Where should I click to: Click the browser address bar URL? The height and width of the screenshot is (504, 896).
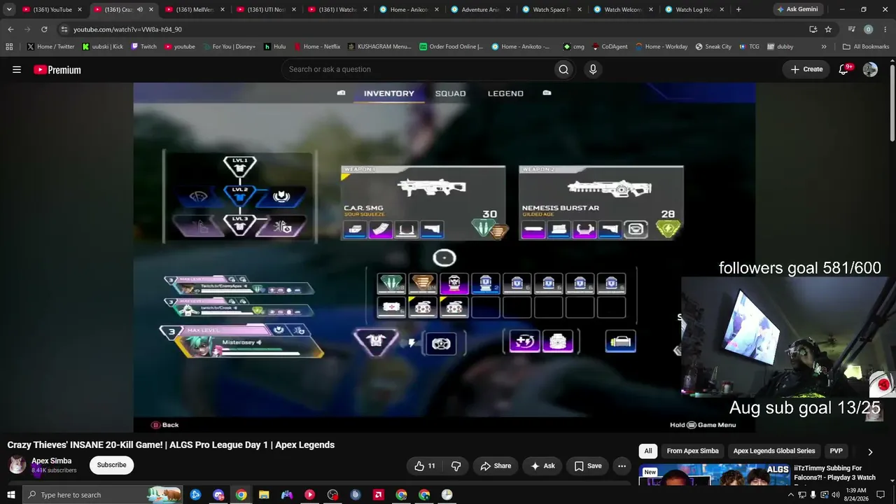coord(127,29)
